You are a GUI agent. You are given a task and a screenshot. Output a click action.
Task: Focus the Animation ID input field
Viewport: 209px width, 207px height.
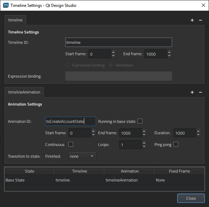(x=70, y=121)
